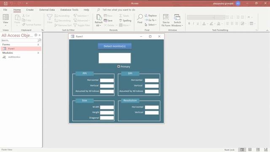The image size is (270, 152).
Task: Click the monitor list box on Form1
Action: coord(115,58)
